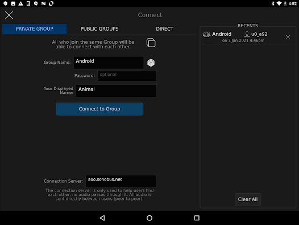Screen dimensions: 299x225
Task: Remove the Android recent entry with its X
Action: [288, 37]
